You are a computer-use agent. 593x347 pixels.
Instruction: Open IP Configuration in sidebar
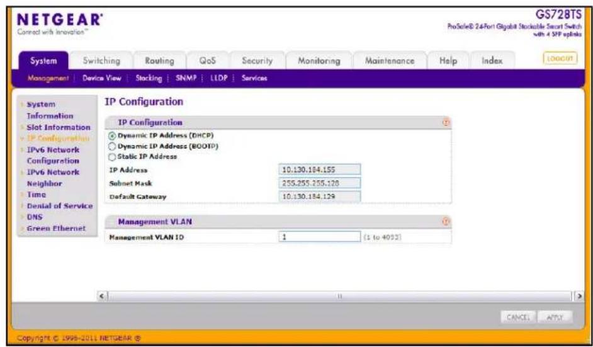(59, 139)
